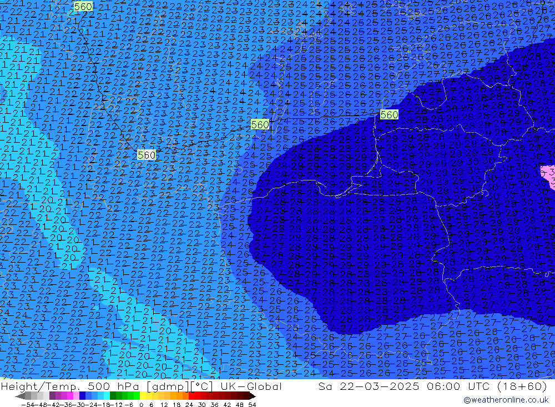Click the '06:00 UTC' time text

pyautogui.click(x=458, y=386)
